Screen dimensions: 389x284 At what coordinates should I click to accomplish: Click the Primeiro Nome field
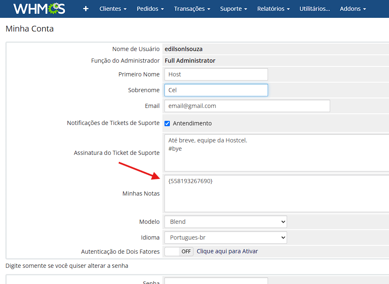point(216,74)
